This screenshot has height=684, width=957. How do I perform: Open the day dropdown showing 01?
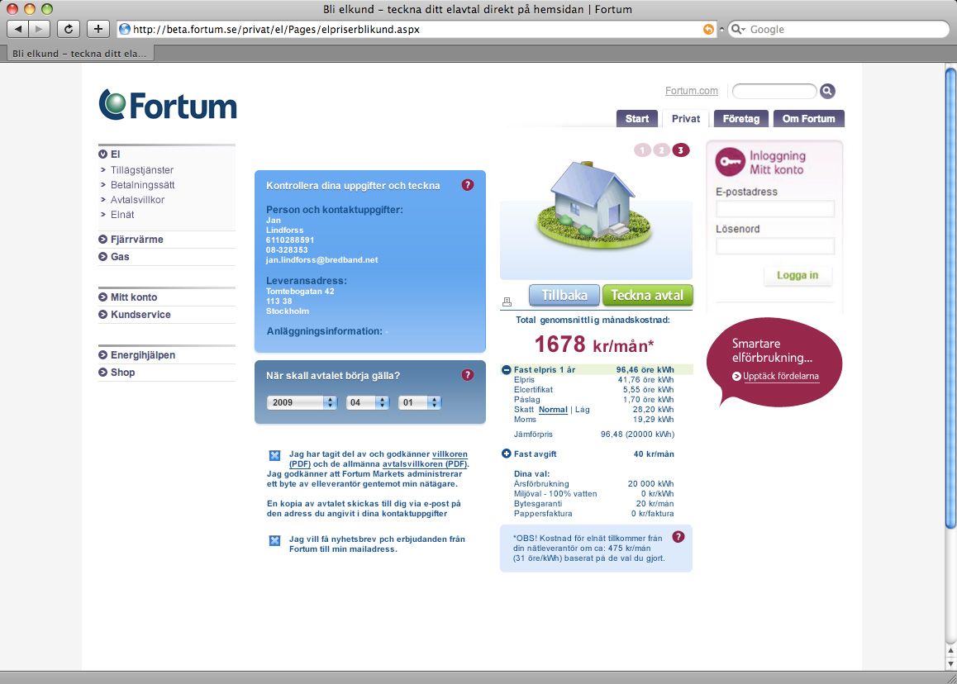[x=420, y=402]
